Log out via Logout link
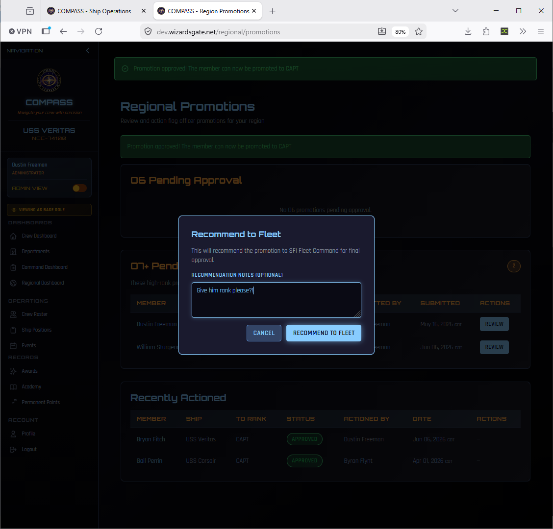The image size is (553, 529). (x=29, y=449)
